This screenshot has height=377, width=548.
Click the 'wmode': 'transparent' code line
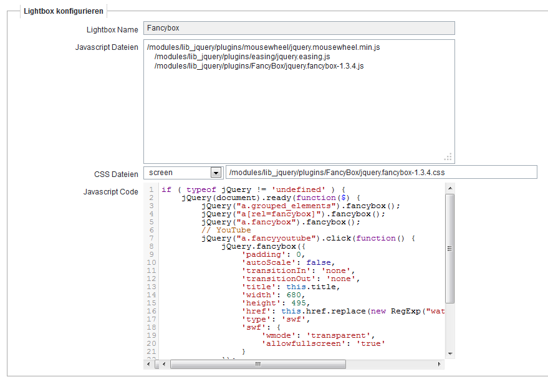314,335
